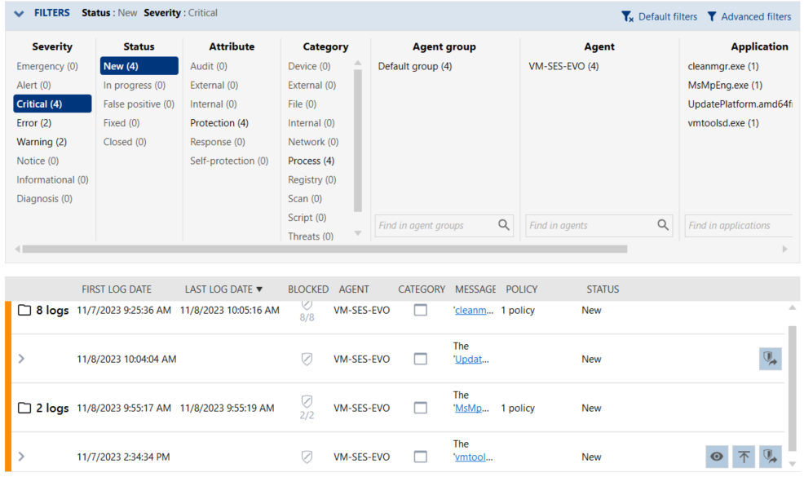Click filter panel scroll left arrow

click(x=17, y=249)
